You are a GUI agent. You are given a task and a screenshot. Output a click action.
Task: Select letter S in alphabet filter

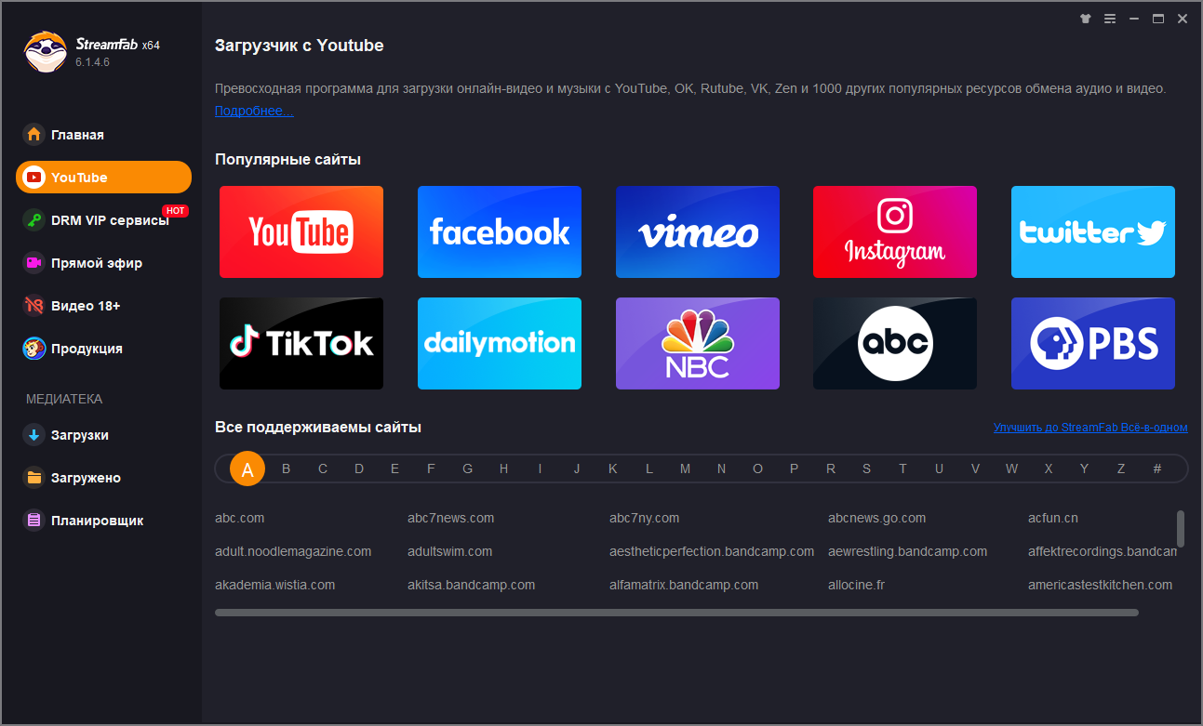(x=866, y=469)
